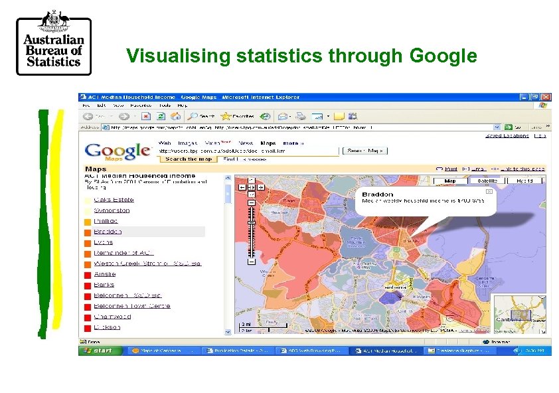Open the Mail envelope icon
Viewport: 559px width, 393px height.
(x=283, y=116)
